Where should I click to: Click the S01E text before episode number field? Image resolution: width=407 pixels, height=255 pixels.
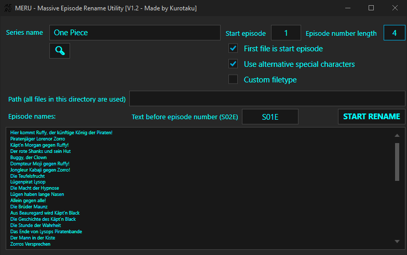(x=270, y=117)
